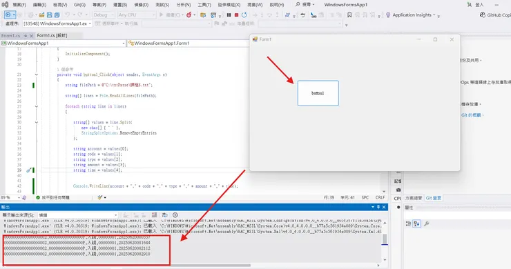Click the save file icon
This screenshot has height=269, width=511.
[x=50, y=15]
